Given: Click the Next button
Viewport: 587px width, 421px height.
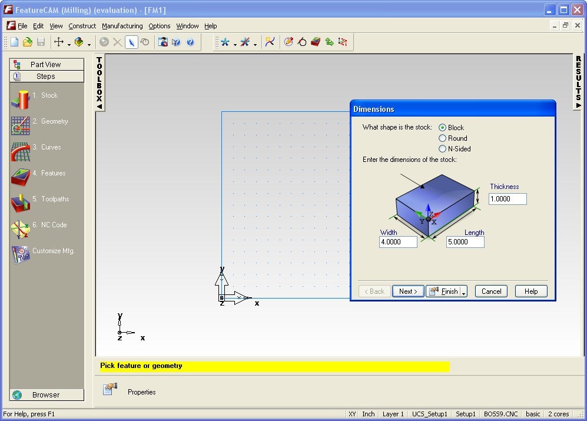Looking at the screenshot, I should tap(408, 291).
